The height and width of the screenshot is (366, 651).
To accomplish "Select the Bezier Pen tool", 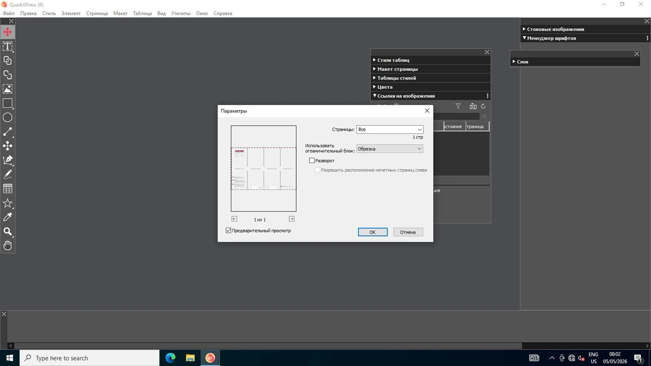I will click(8, 160).
